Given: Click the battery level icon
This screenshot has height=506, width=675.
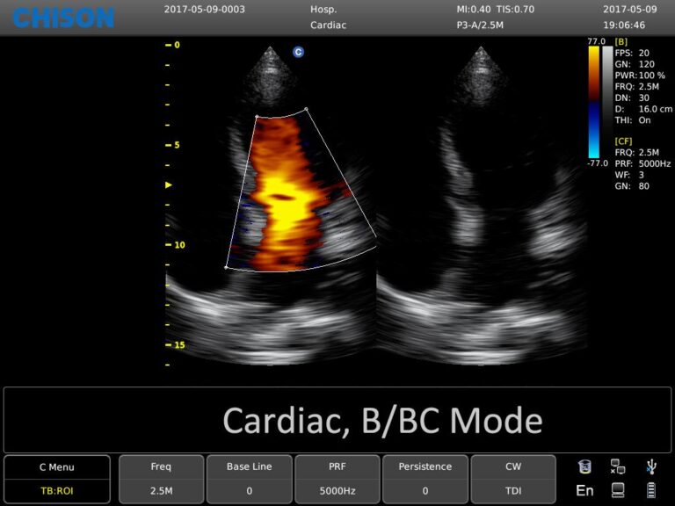Looking at the screenshot, I should pos(650,490).
